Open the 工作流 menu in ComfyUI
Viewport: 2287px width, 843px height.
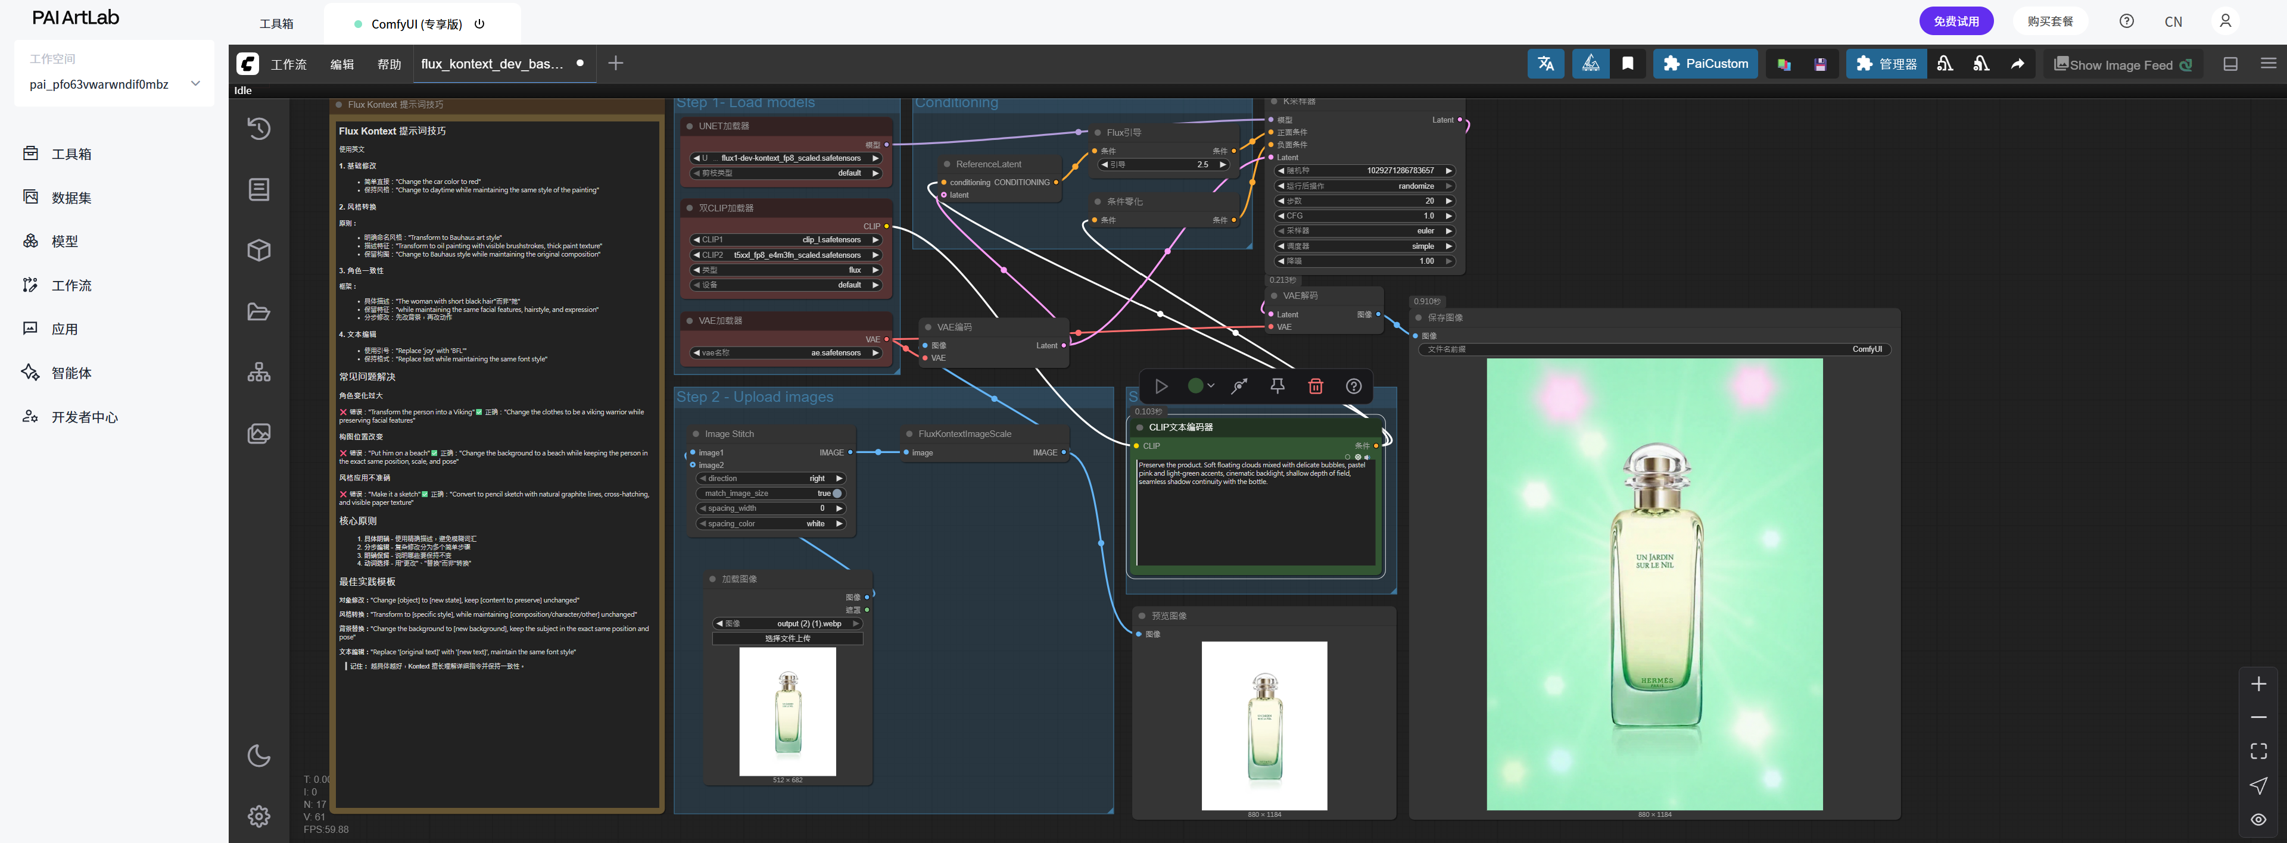click(288, 64)
